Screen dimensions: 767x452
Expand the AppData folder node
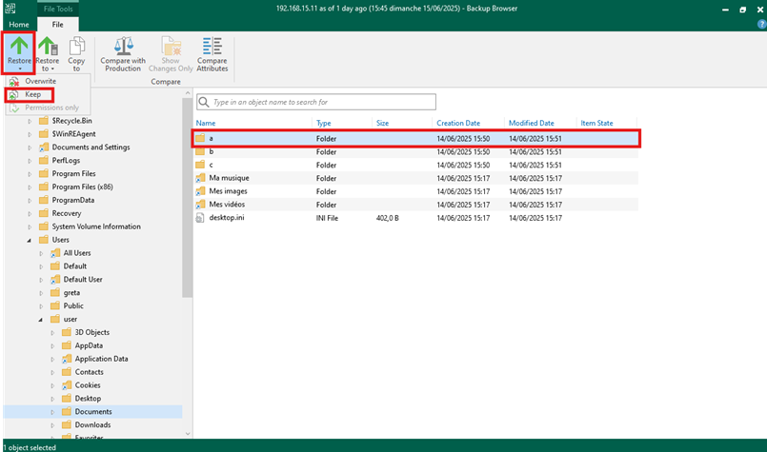pyautogui.click(x=52, y=345)
